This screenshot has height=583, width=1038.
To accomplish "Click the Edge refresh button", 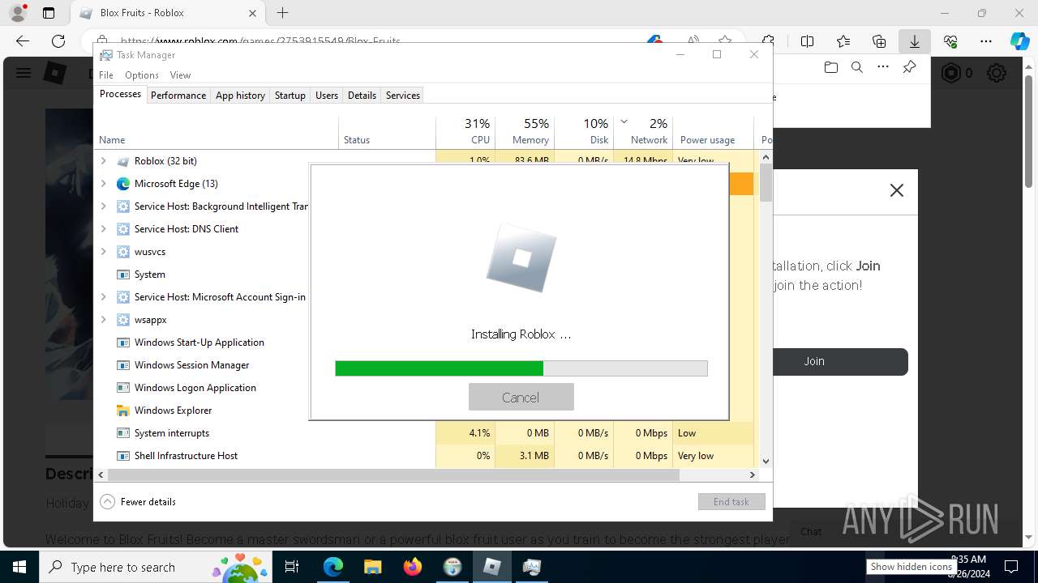I will tap(58, 41).
